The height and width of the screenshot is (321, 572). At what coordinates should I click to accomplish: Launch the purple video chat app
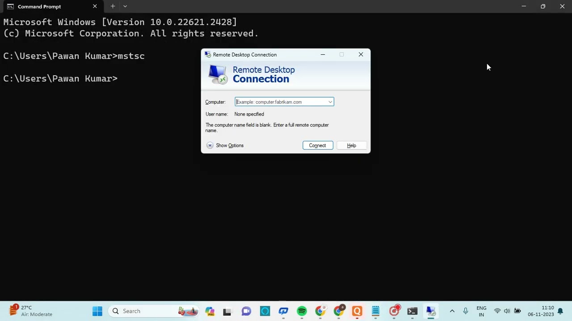click(x=246, y=311)
